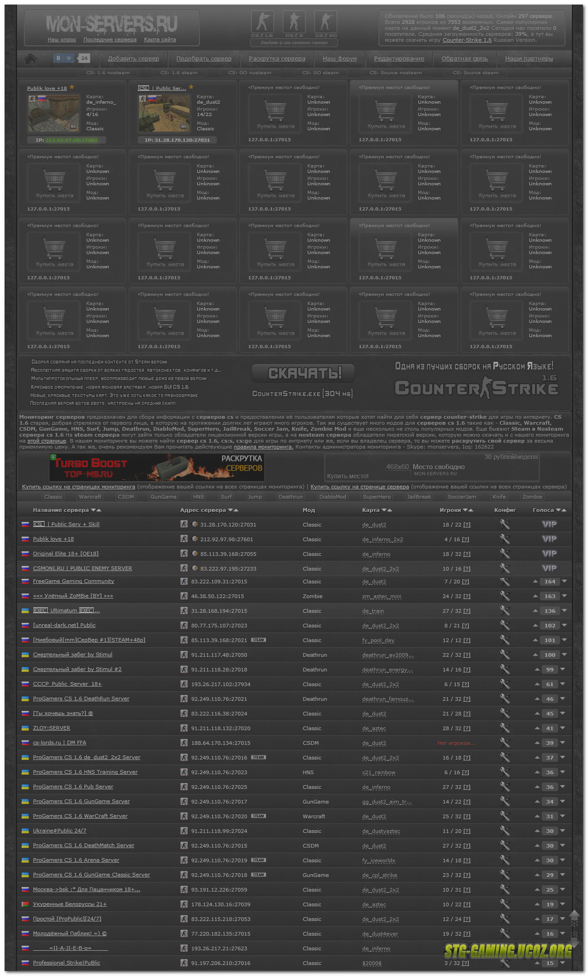Click CS game icon beside 46.38.50.122:27015
The height and width of the screenshot is (976, 588).
click(184, 596)
